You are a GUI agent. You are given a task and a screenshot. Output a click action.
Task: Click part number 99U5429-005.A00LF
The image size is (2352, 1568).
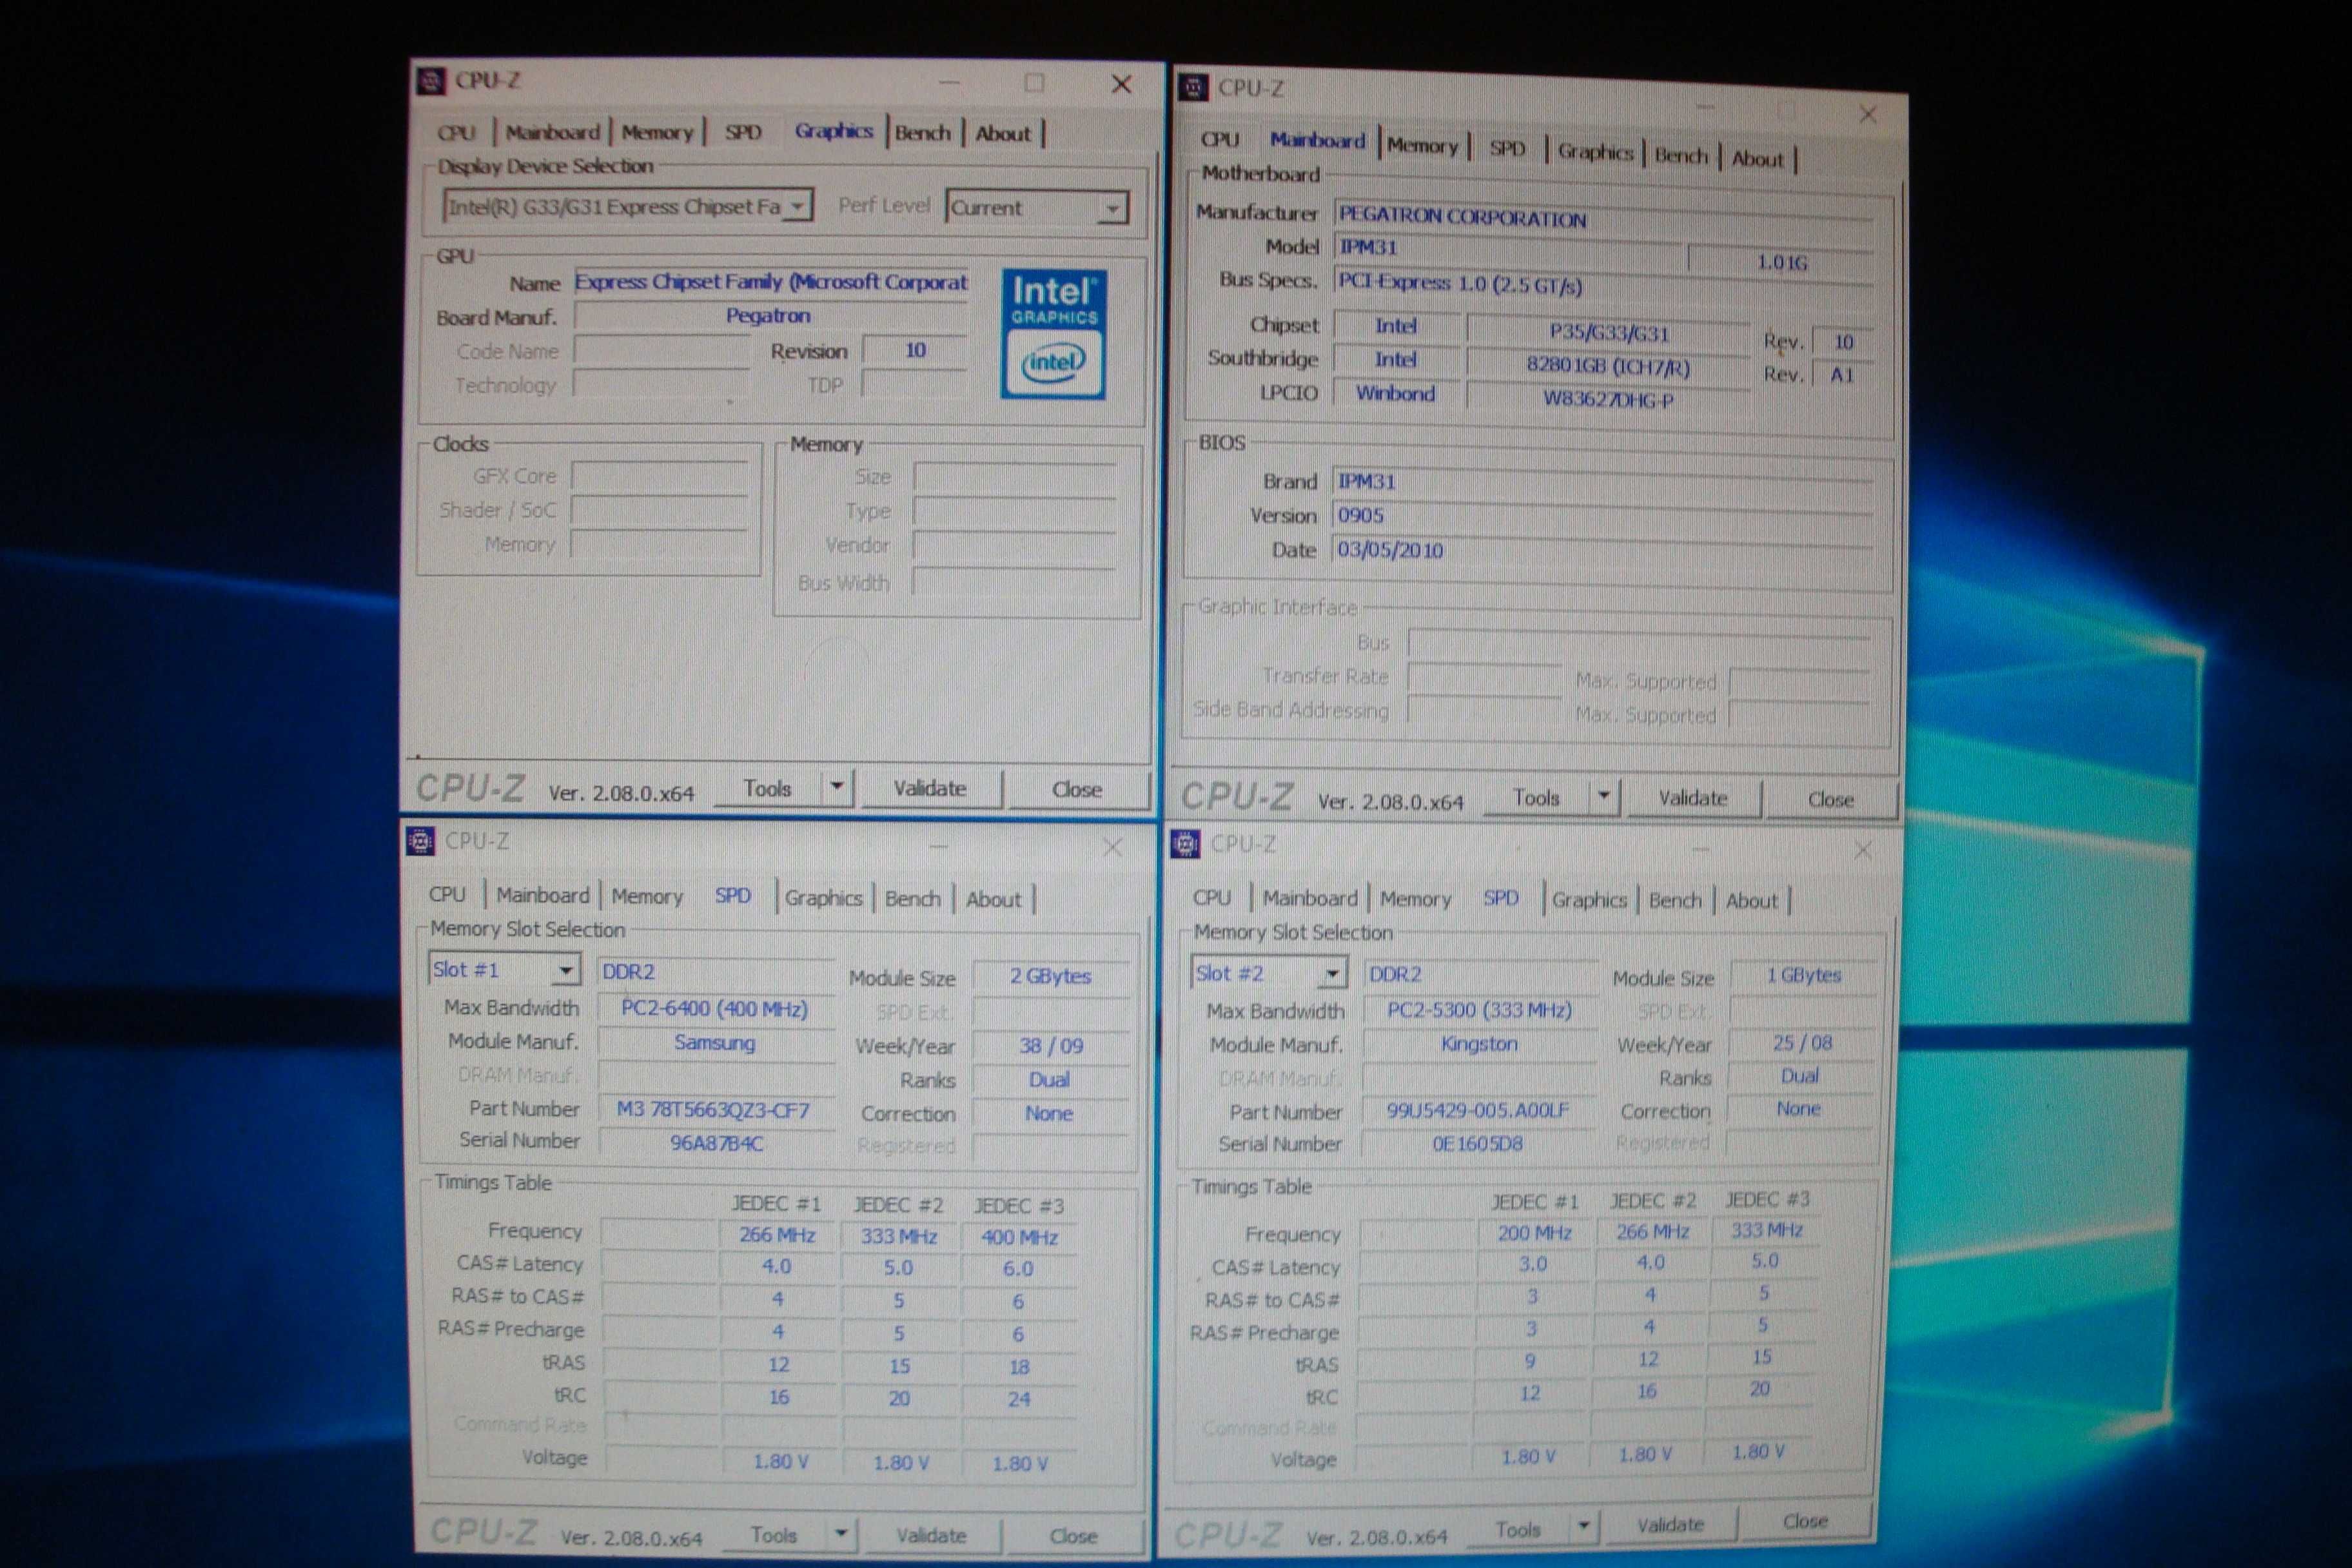[1478, 1111]
